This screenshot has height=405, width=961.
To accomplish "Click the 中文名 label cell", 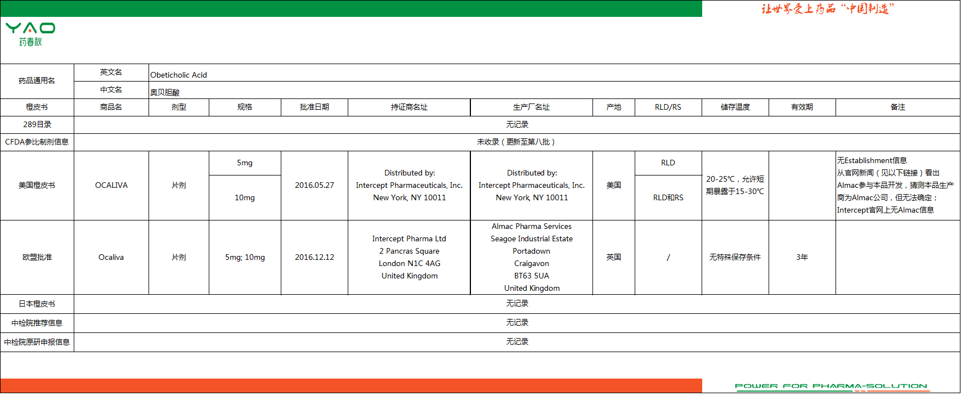I will coord(111,90).
